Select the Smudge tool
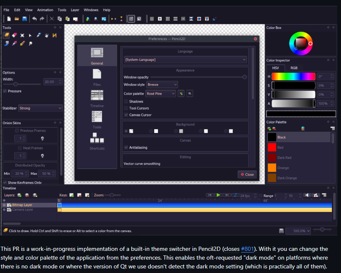341x273 pixels. [31, 43]
